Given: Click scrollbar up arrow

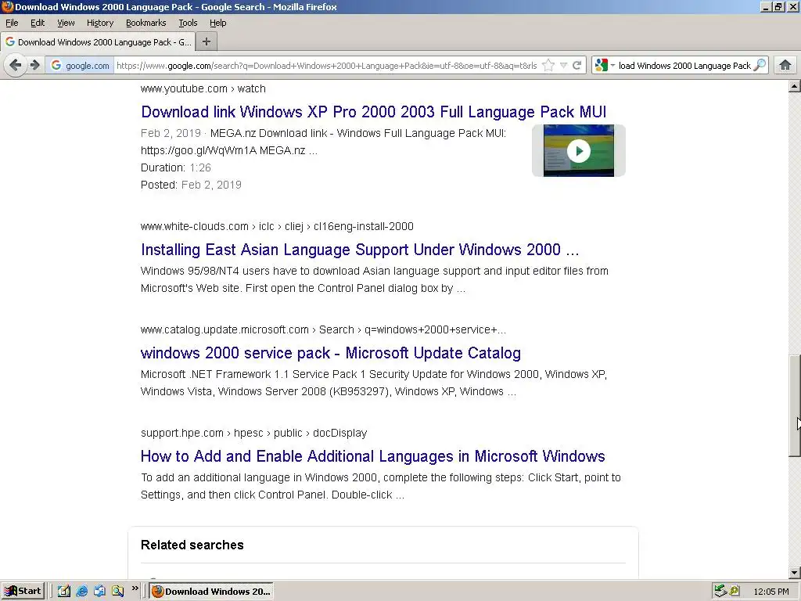Looking at the screenshot, I should click(795, 86).
